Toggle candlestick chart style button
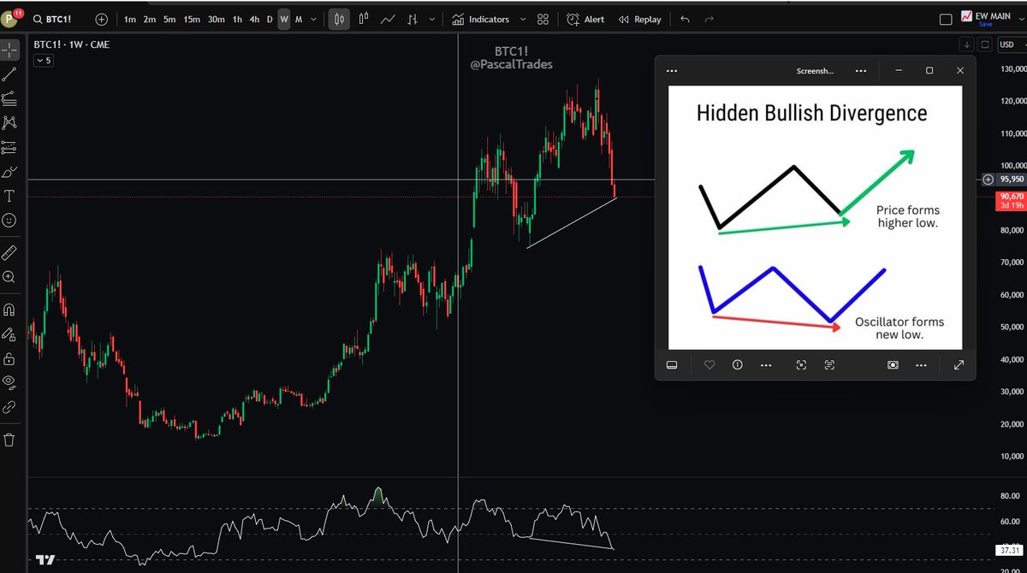1027x573 pixels. click(x=338, y=19)
